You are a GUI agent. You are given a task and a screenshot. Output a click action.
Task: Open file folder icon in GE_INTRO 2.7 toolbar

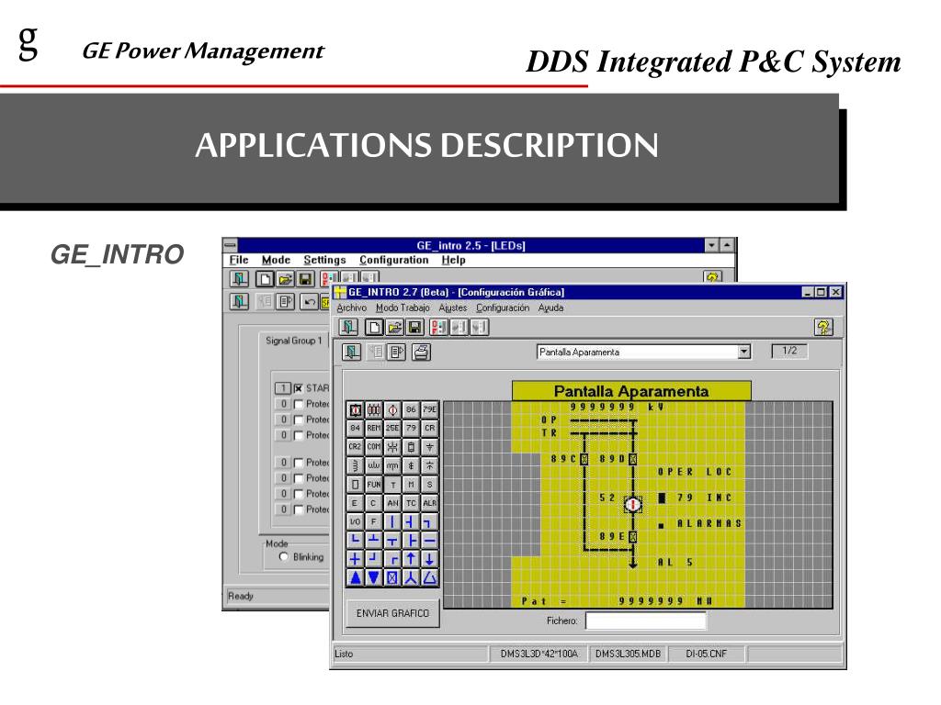point(394,327)
